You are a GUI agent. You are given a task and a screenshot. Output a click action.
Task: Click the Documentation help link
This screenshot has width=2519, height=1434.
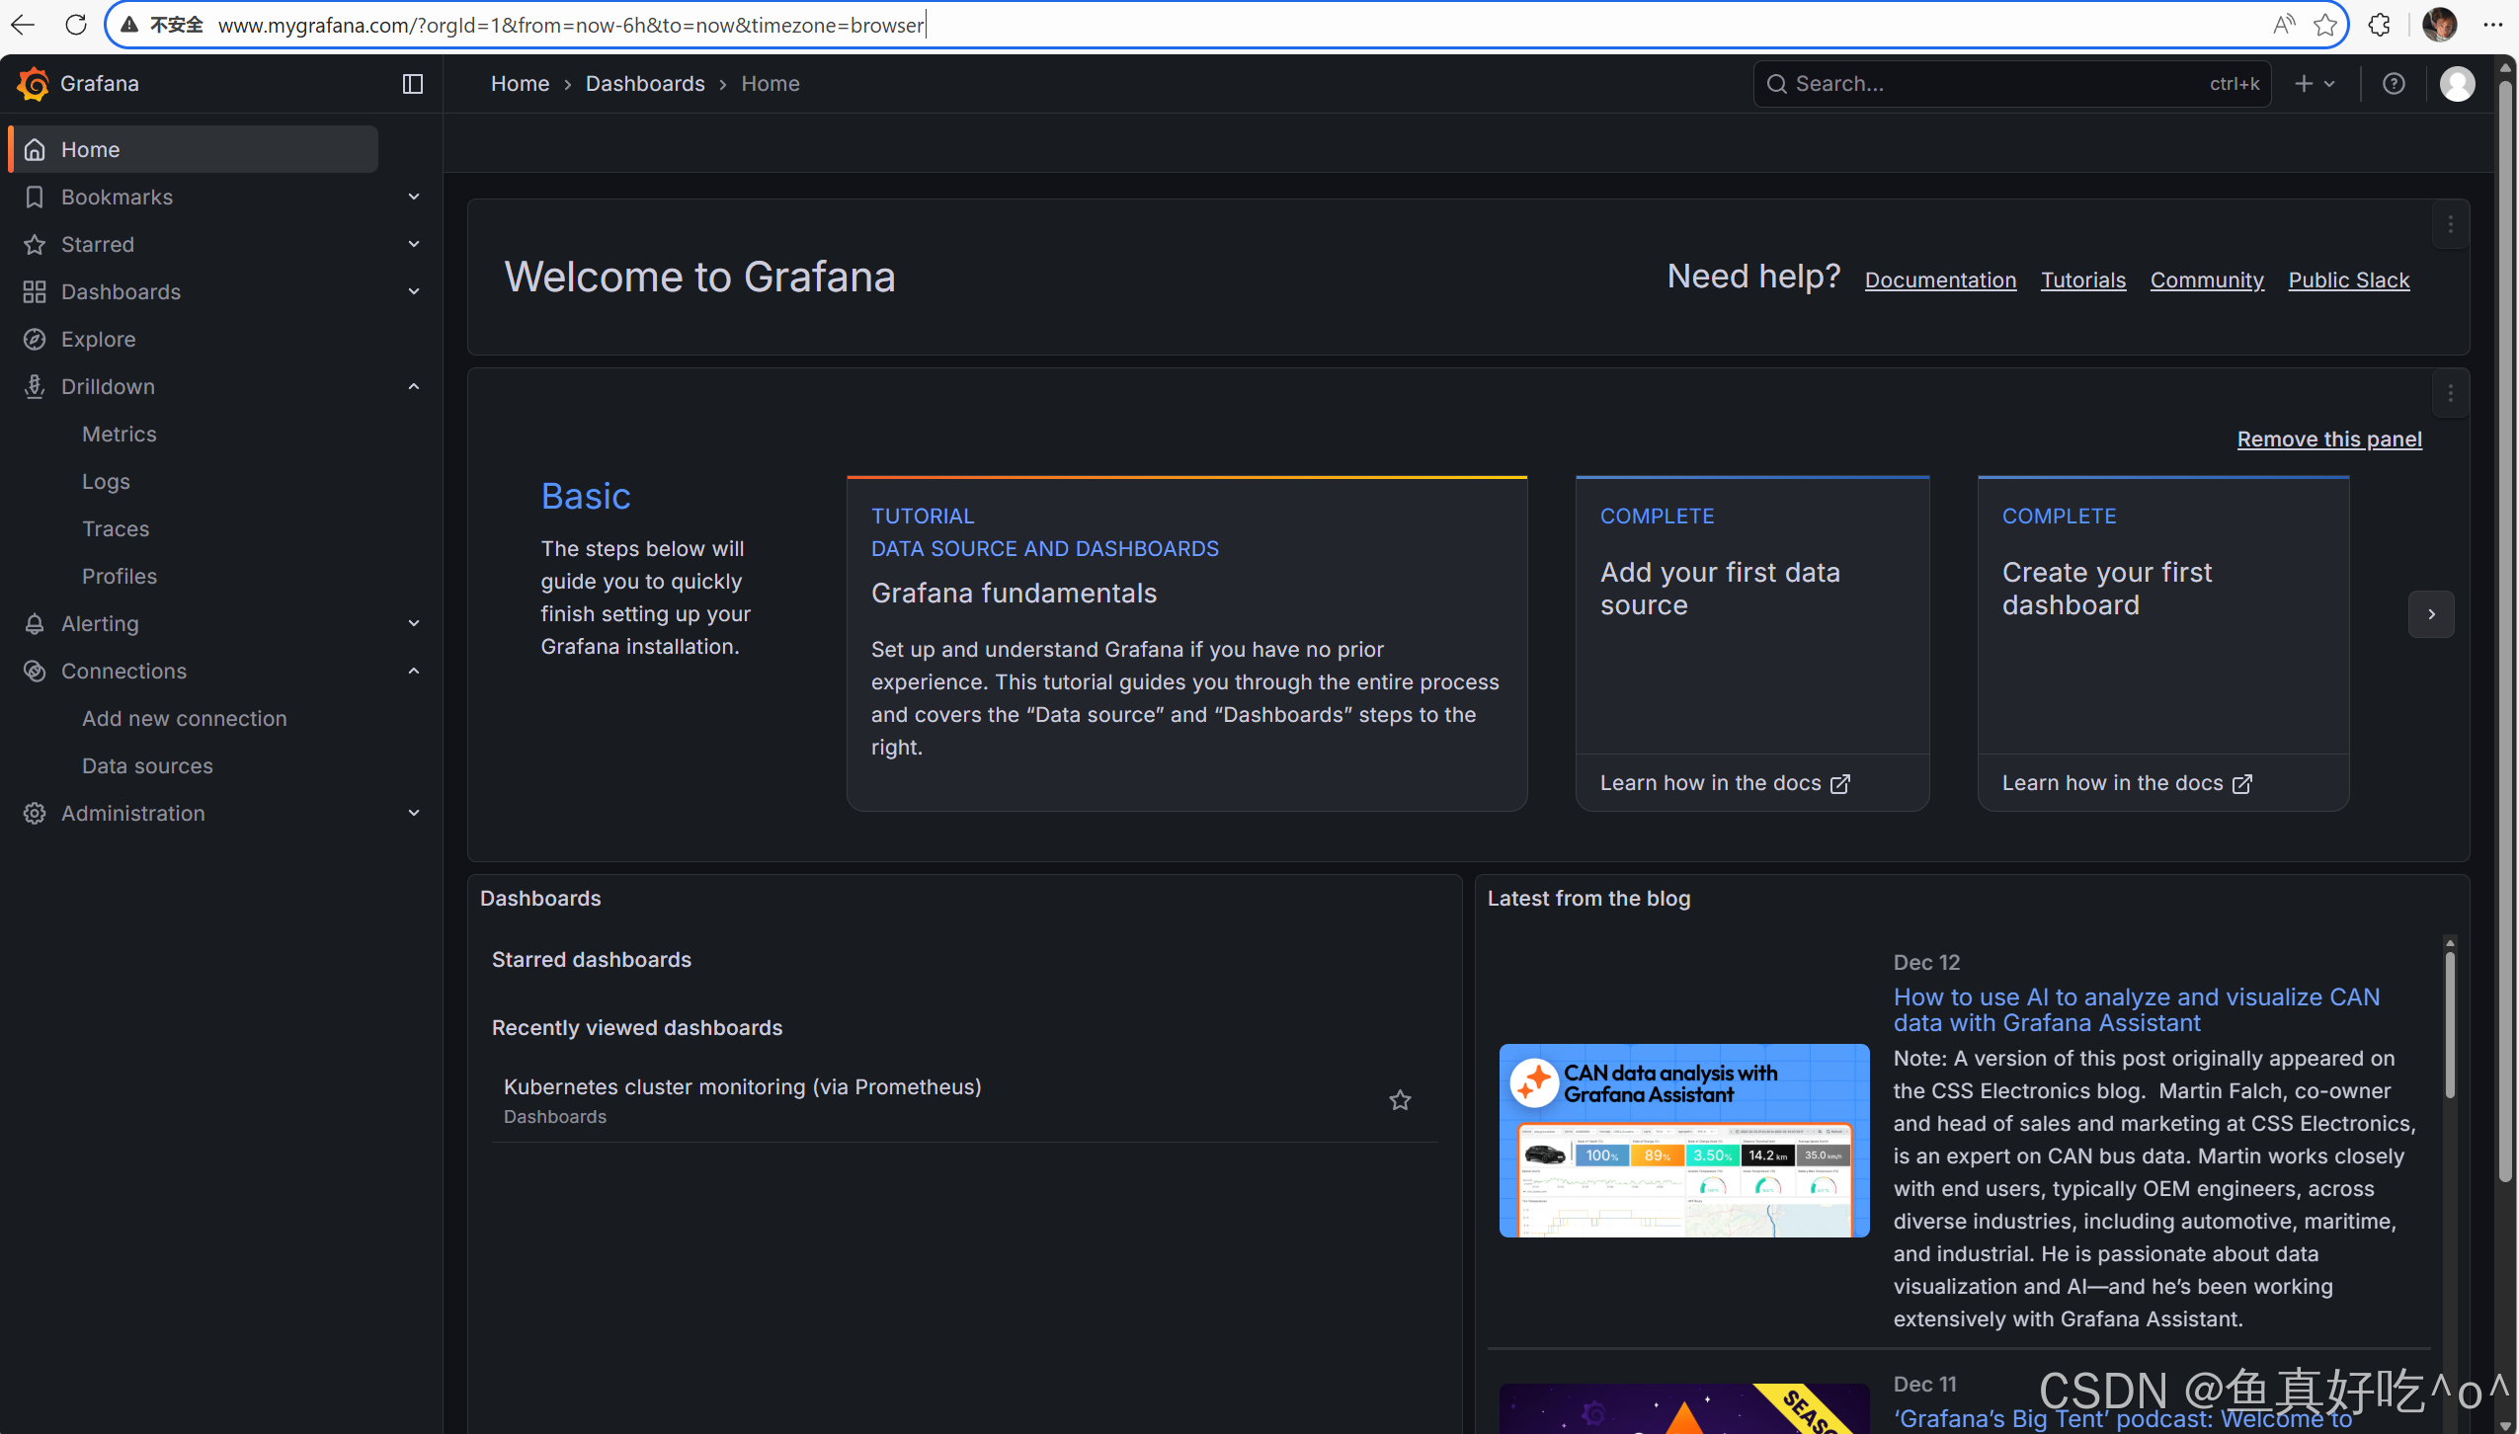(1940, 279)
